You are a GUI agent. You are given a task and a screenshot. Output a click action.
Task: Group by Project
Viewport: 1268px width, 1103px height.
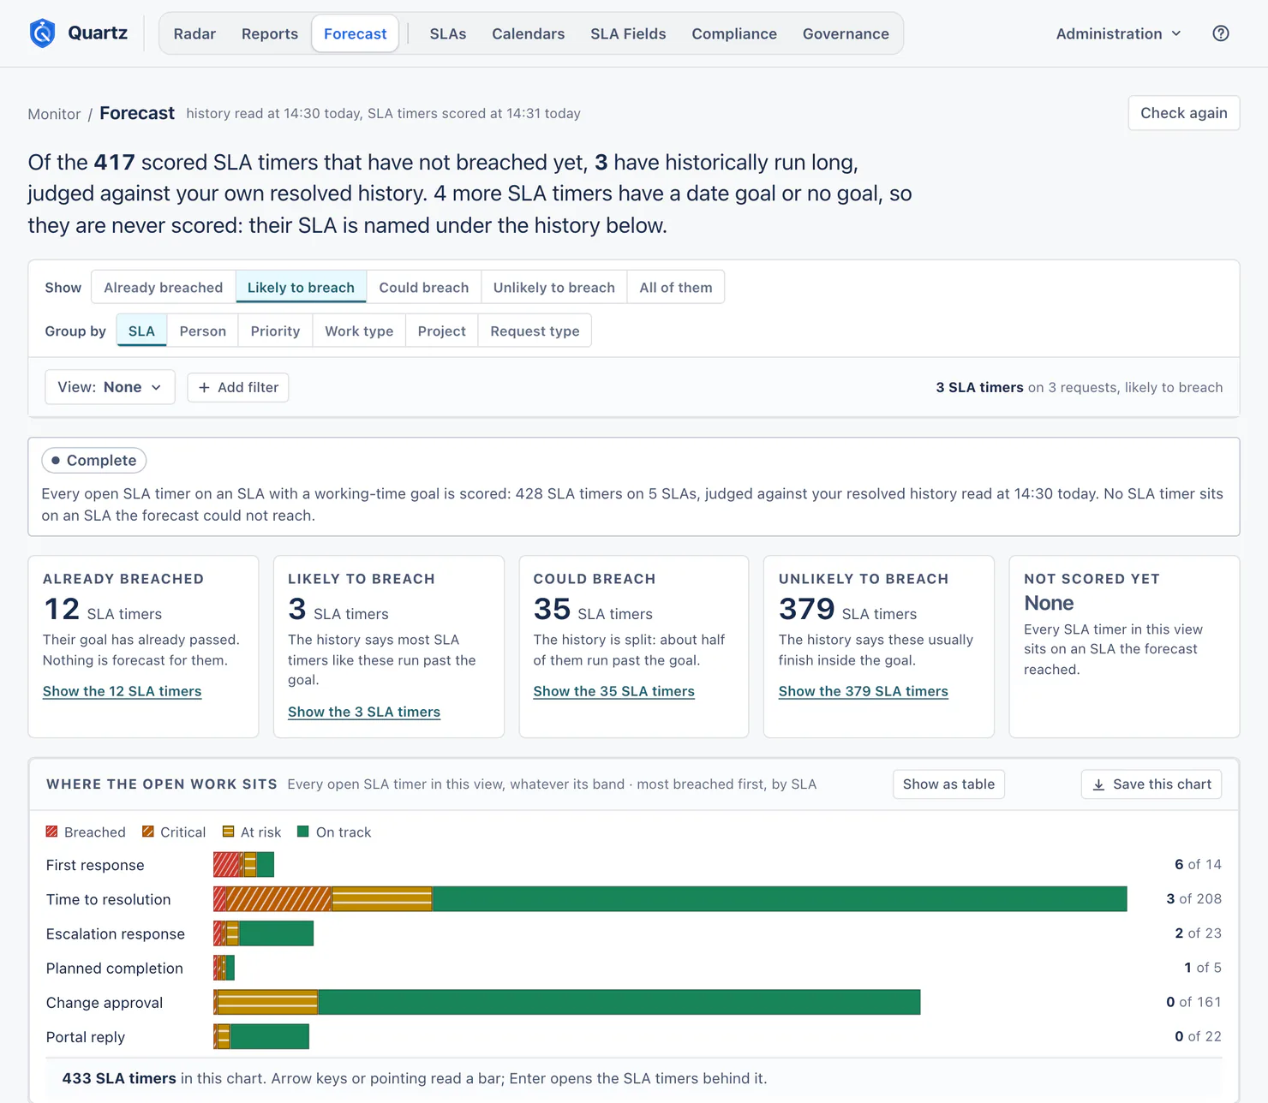coord(442,331)
